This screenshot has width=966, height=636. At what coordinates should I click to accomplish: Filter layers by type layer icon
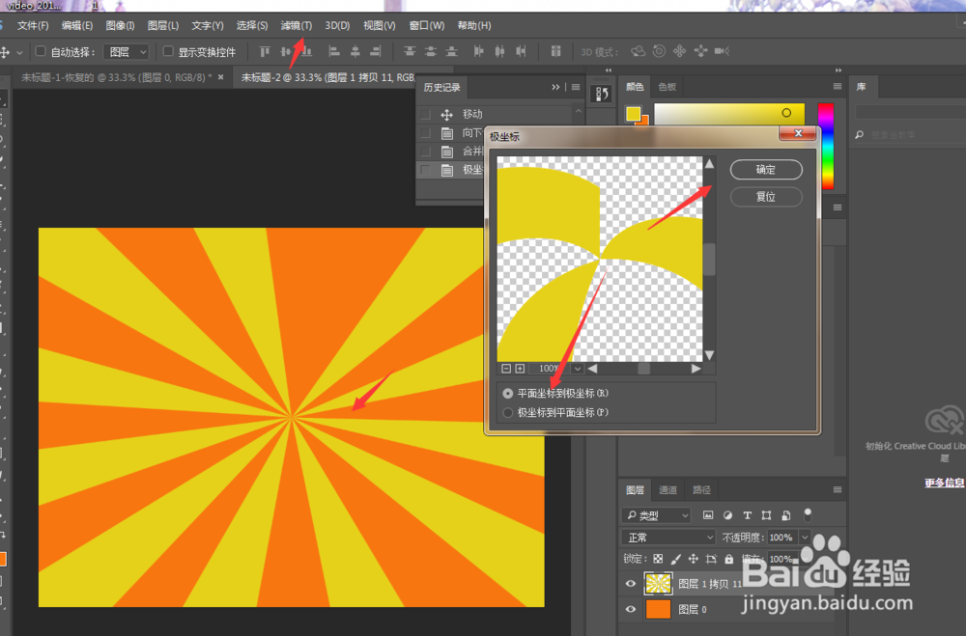click(x=748, y=515)
